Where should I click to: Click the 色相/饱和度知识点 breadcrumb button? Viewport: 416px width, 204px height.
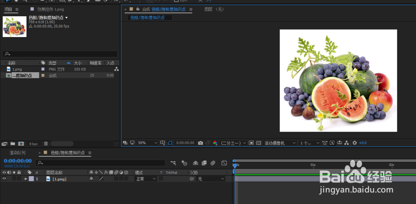[x=148, y=18]
